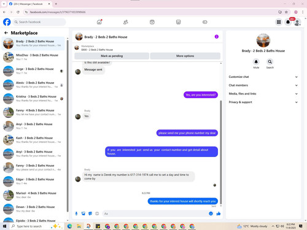Click the chat message scrollbar thumb
This screenshot has width=307, height=230.
click(x=221, y=151)
